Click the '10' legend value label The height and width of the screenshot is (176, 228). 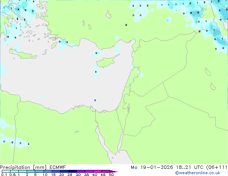click(45, 175)
